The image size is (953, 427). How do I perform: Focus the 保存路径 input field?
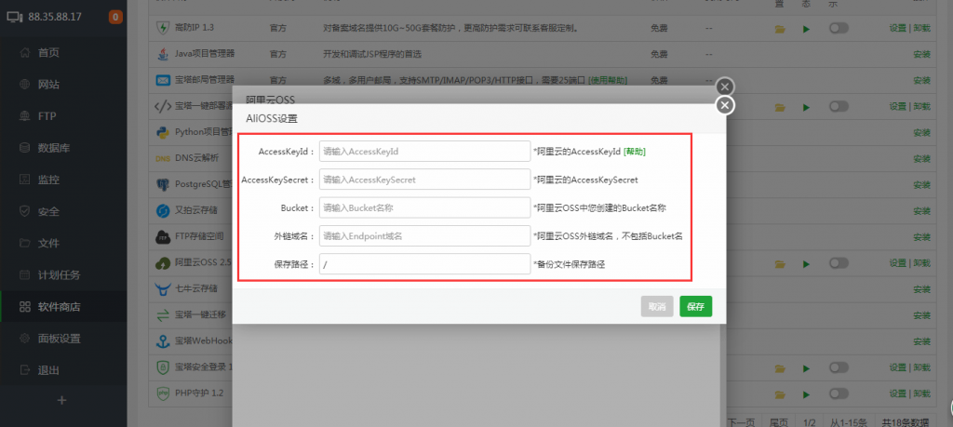pos(424,264)
